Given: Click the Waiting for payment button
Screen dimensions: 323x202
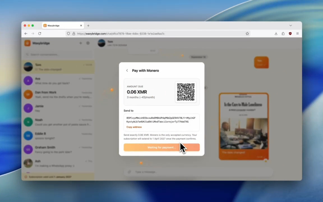Looking at the screenshot, I should (x=161, y=147).
